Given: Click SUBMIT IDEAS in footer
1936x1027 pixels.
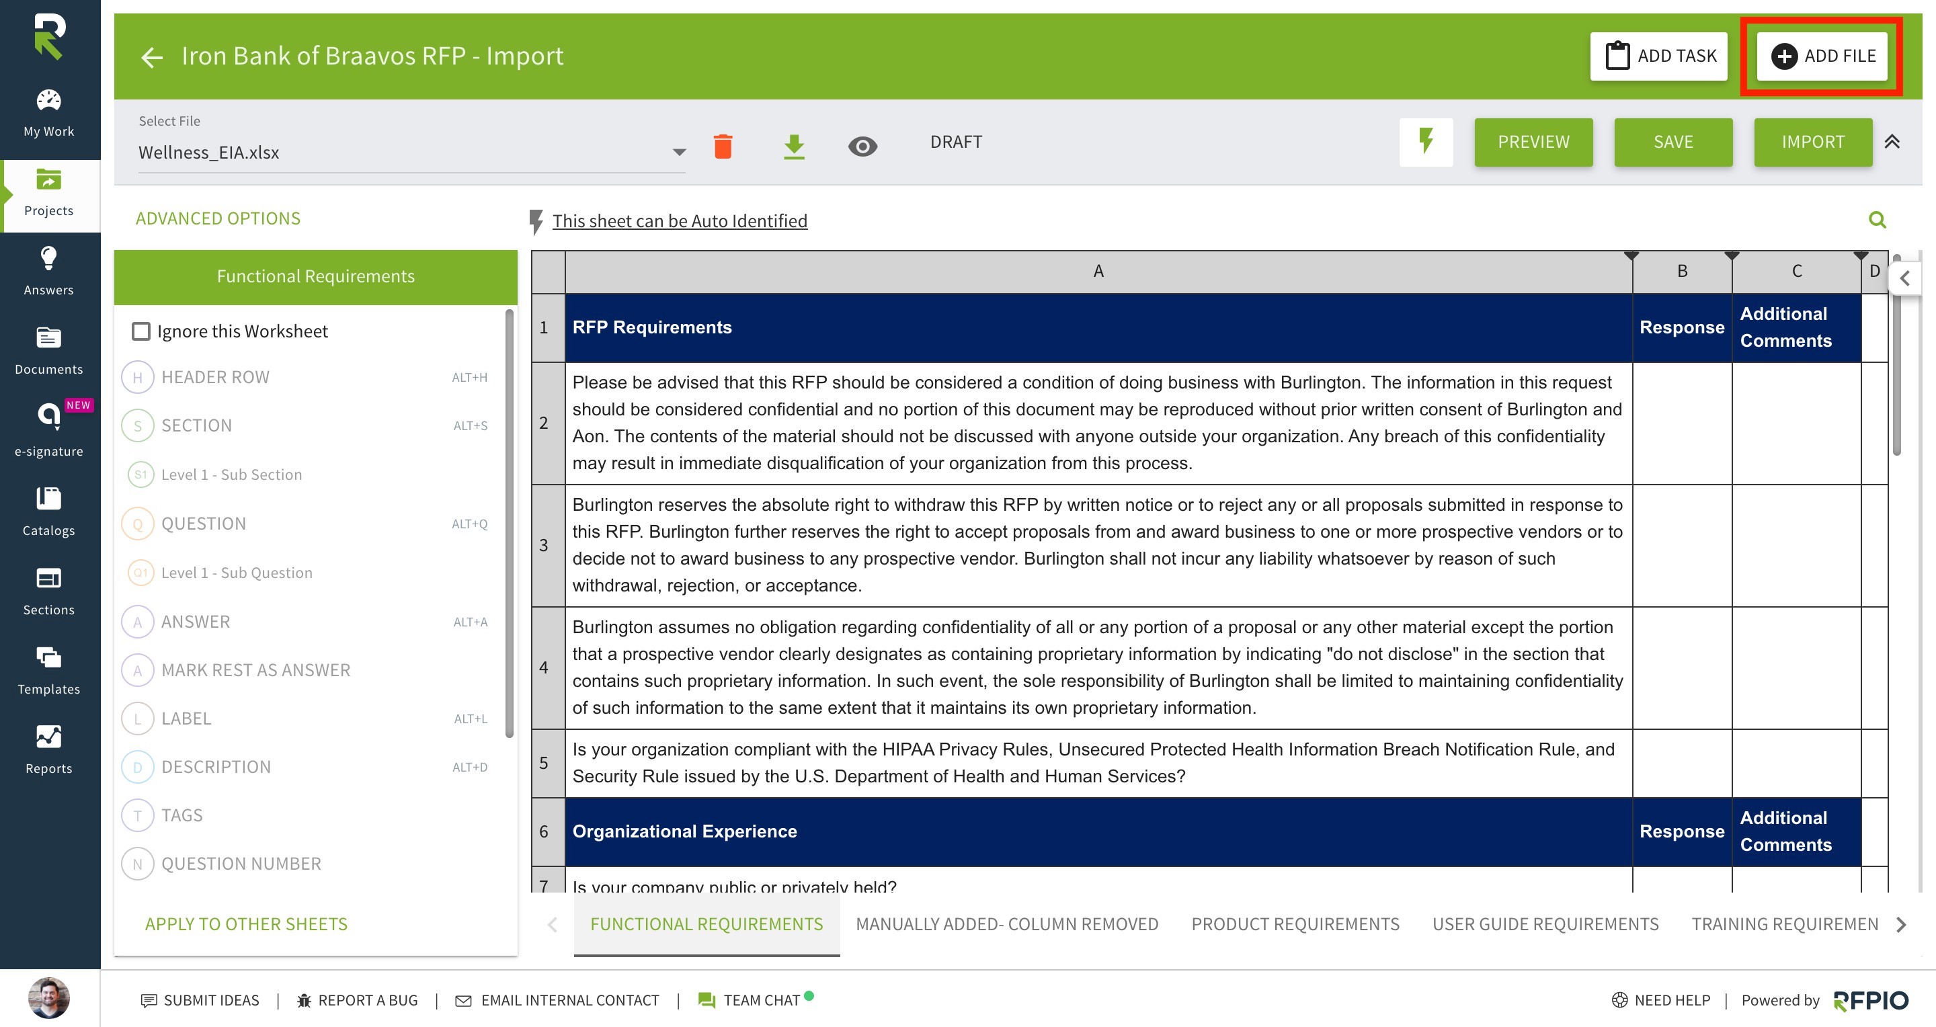Looking at the screenshot, I should click(200, 1001).
